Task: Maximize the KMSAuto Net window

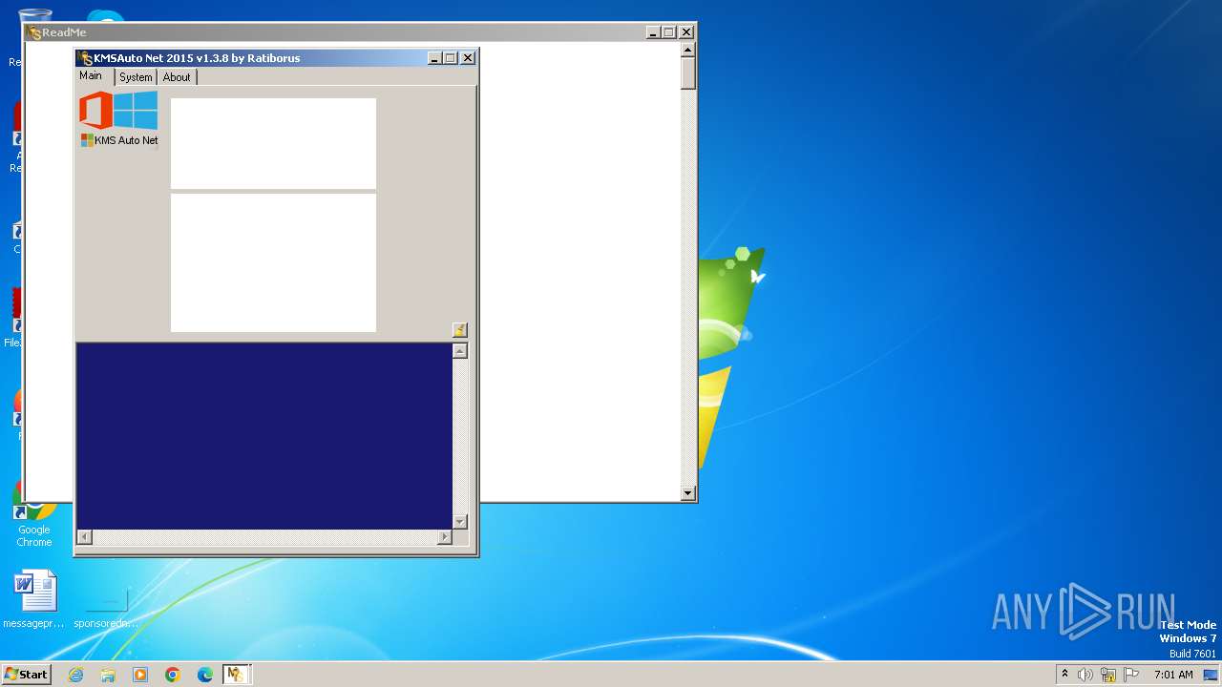Action: point(451,58)
